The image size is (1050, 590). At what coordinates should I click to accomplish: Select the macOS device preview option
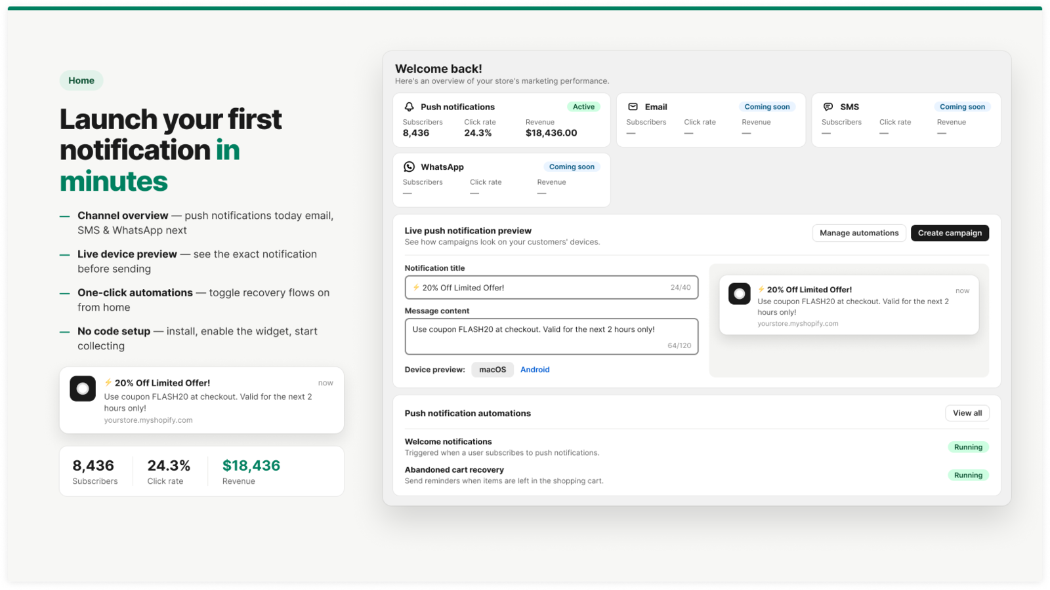coord(493,370)
